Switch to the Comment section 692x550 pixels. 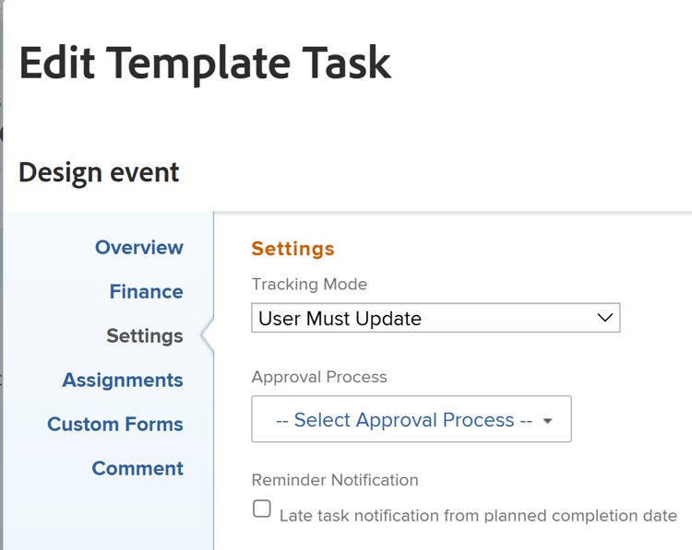137,468
